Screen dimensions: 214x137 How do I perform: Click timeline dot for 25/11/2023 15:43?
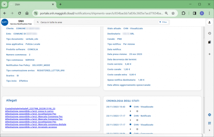[x=130, y=107]
